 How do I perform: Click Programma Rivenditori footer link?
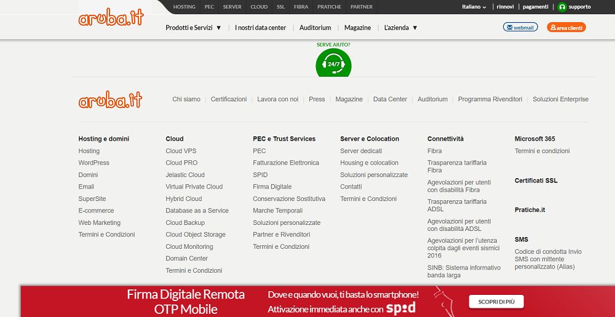[490, 100]
